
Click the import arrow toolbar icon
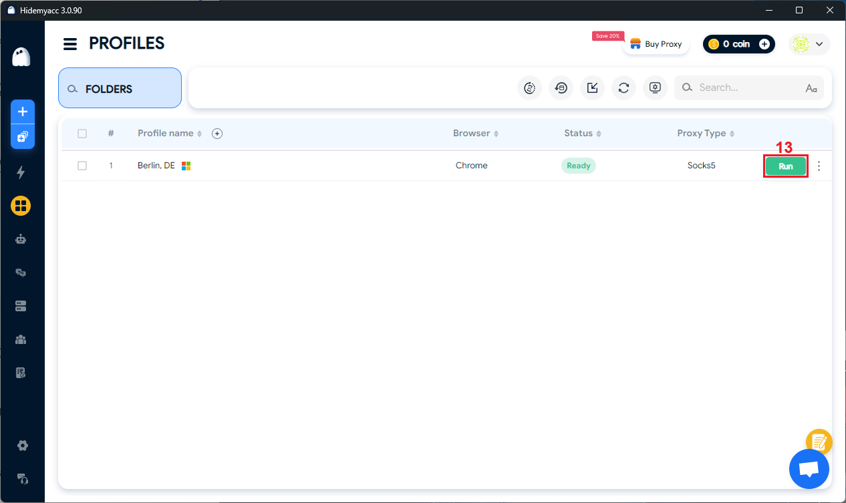[592, 88]
